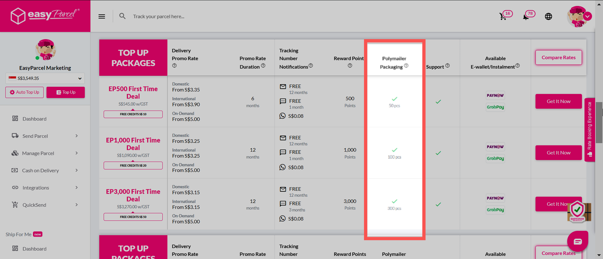Click the PayNow logo in EP500 row
Viewport: 603px width, 259px height.
[495, 96]
